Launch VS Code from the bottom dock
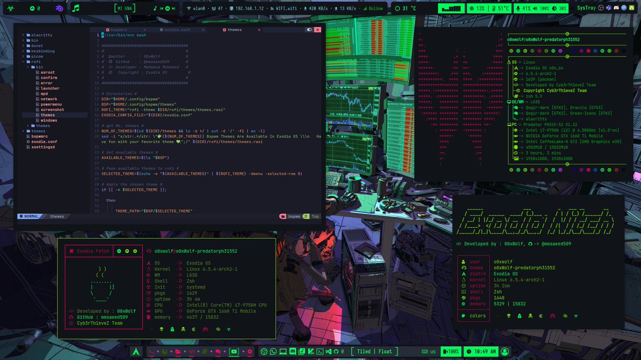The width and height of the screenshot is (641, 360). tap(329, 351)
